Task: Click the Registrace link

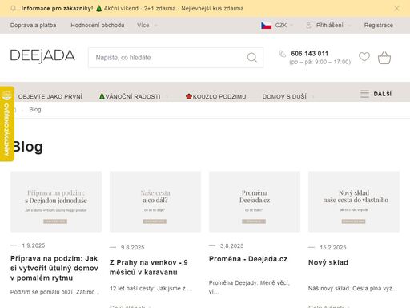Action: tap(379, 26)
